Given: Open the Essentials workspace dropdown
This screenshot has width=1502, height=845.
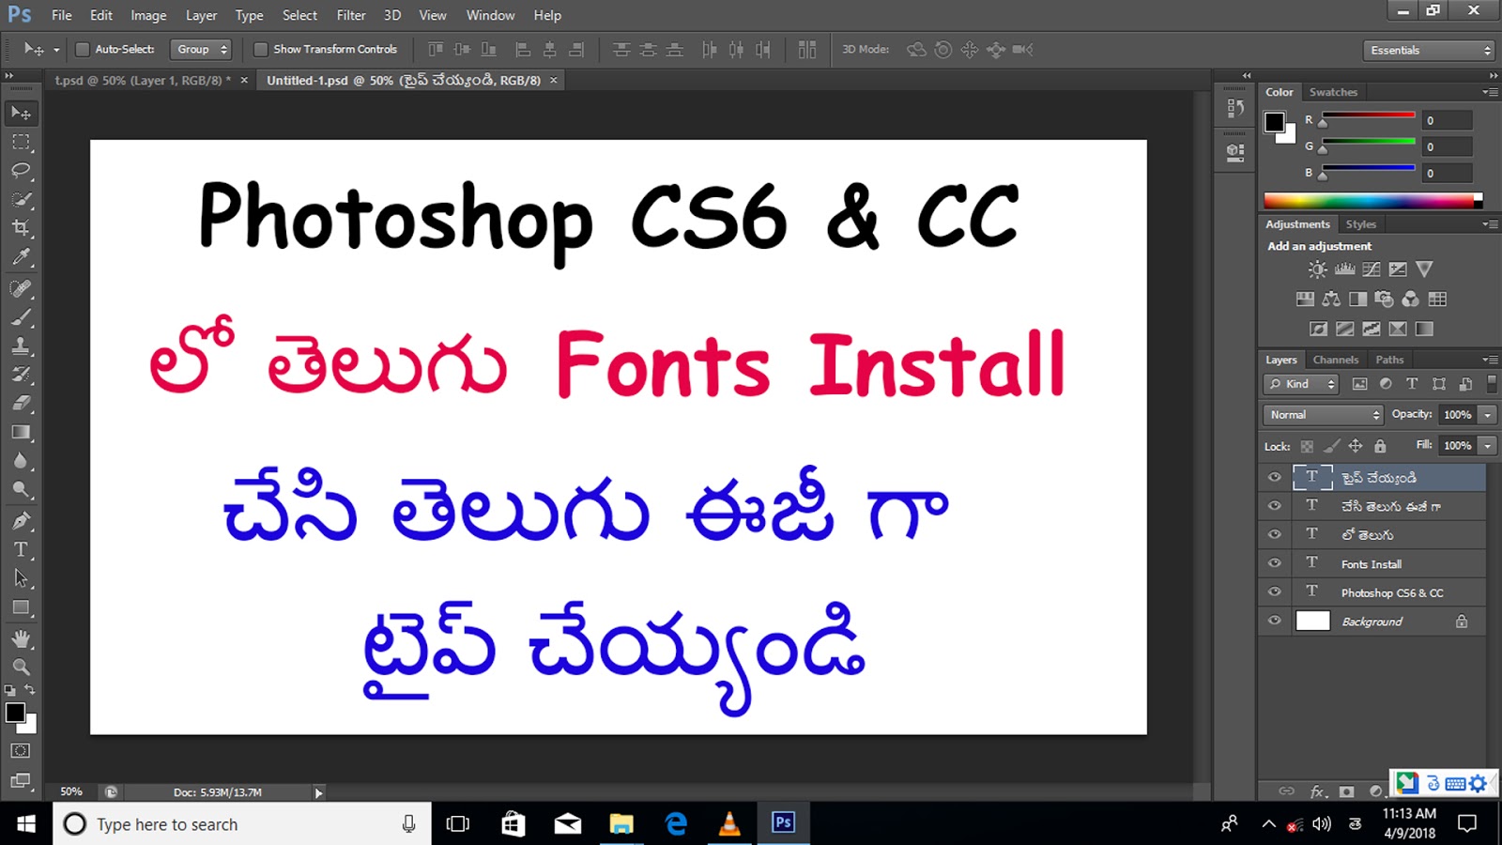Looking at the screenshot, I should click(1428, 51).
